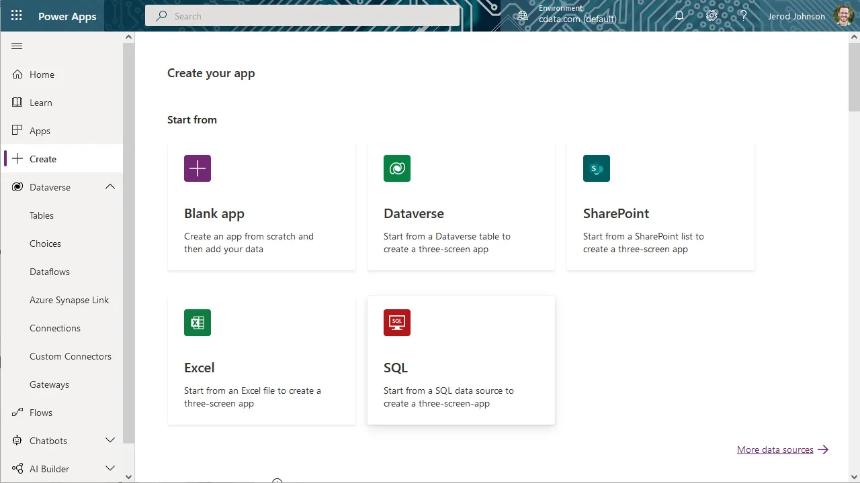Viewport: 860px width, 483px height.
Task: Switch to the Apps section in the sidebar
Action: (40, 131)
